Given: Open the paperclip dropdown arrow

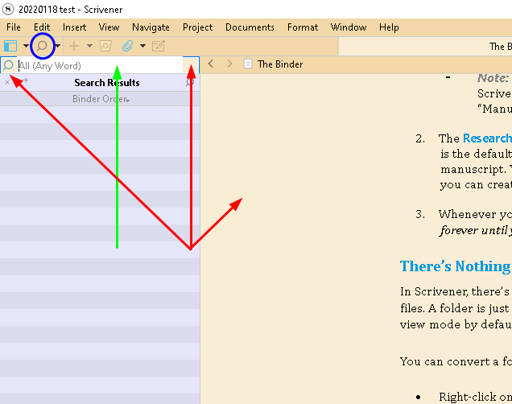Looking at the screenshot, I should (x=142, y=46).
